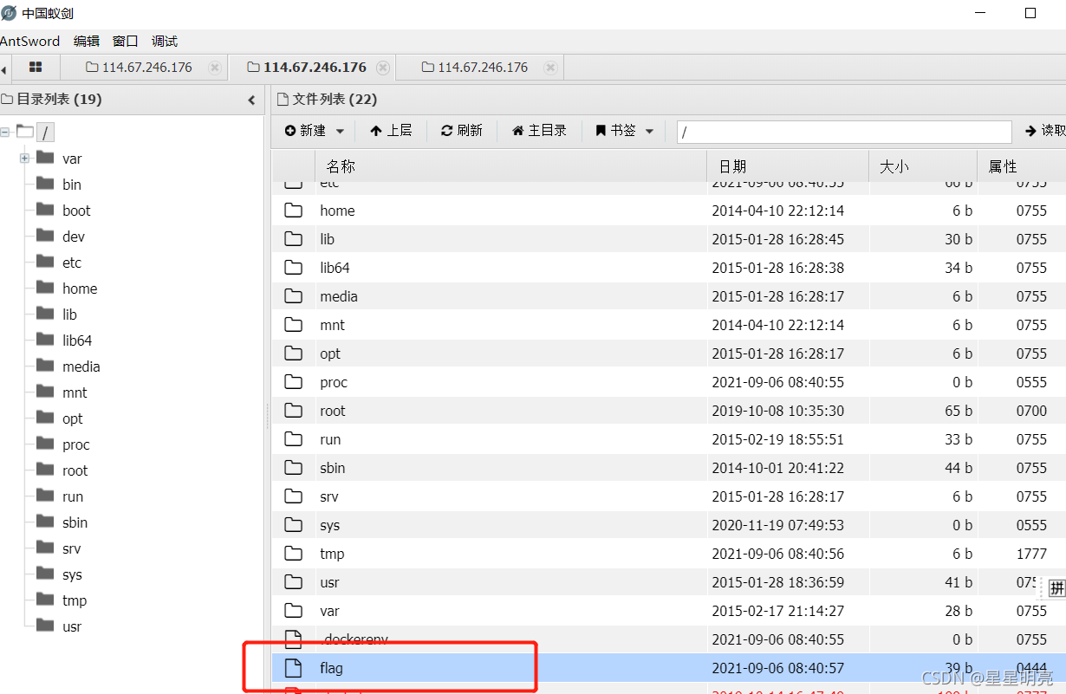Click the 刷新 refresh button
Screen dimensions: 1066x694
pos(462,131)
